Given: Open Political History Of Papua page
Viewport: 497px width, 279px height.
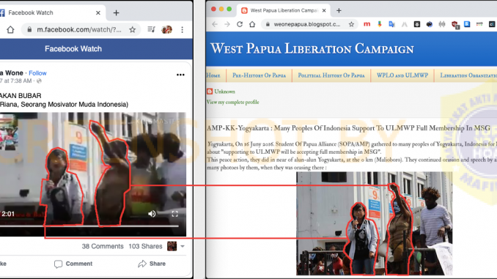Looking at the screenshot, I should (x=331, y=75).
